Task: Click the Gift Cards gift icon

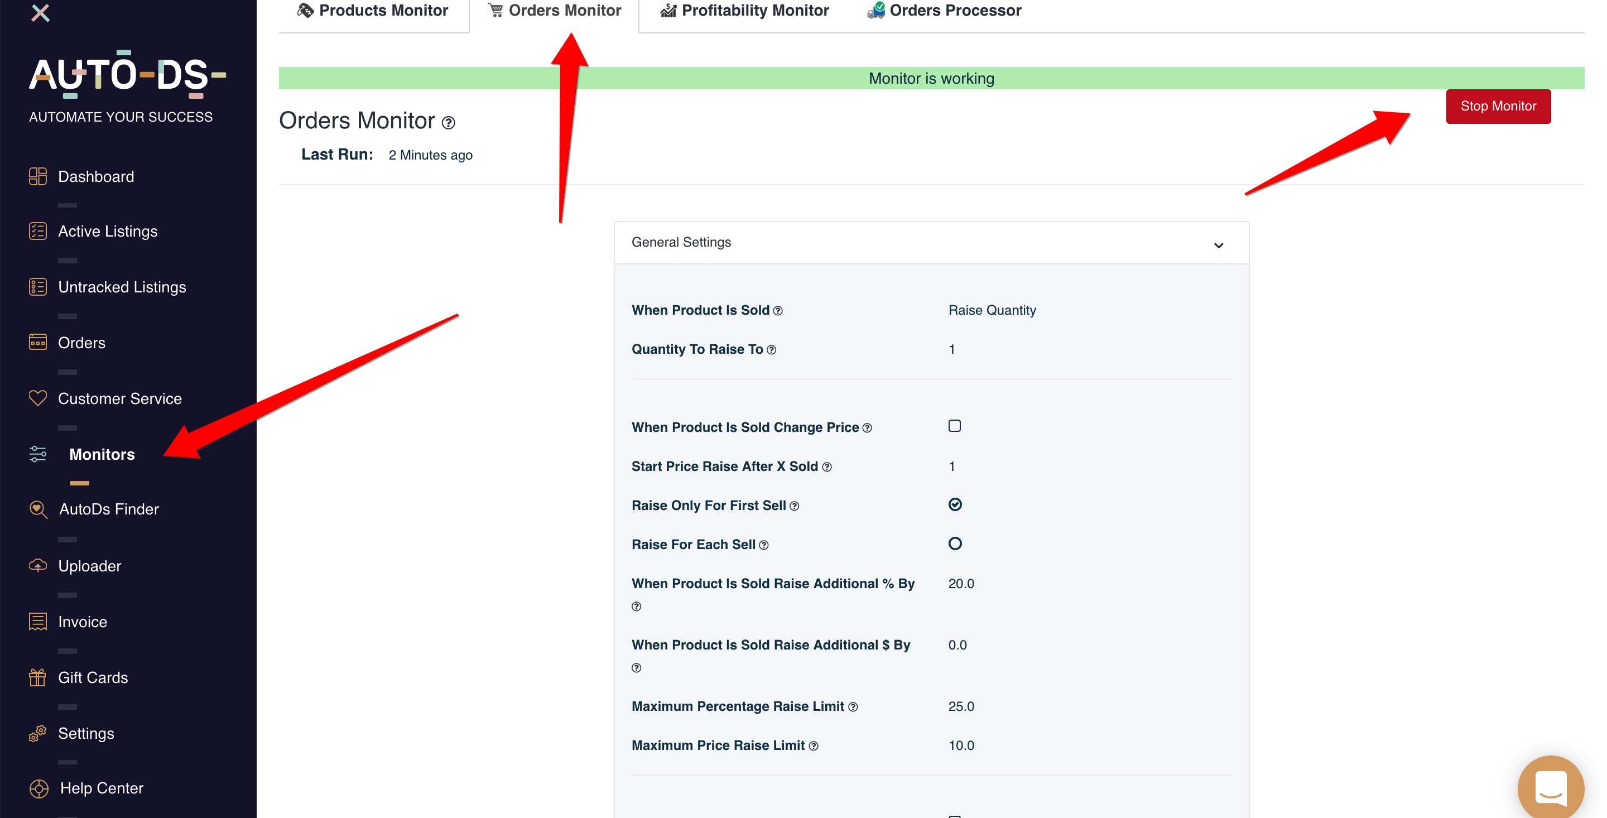Action: pyautogui.click(x=38, y=677)
